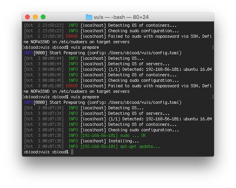Click the first red ERROR label

[x=72, y=37]
